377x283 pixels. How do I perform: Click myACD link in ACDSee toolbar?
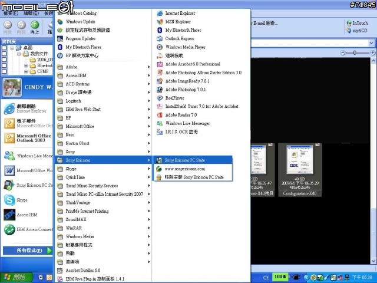click(357, 31)
